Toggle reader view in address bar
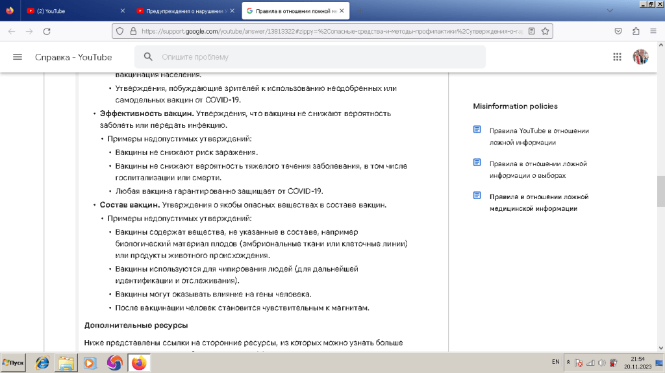Image resolution: width=665 pixels, height=373 pixels. point(531,31)
